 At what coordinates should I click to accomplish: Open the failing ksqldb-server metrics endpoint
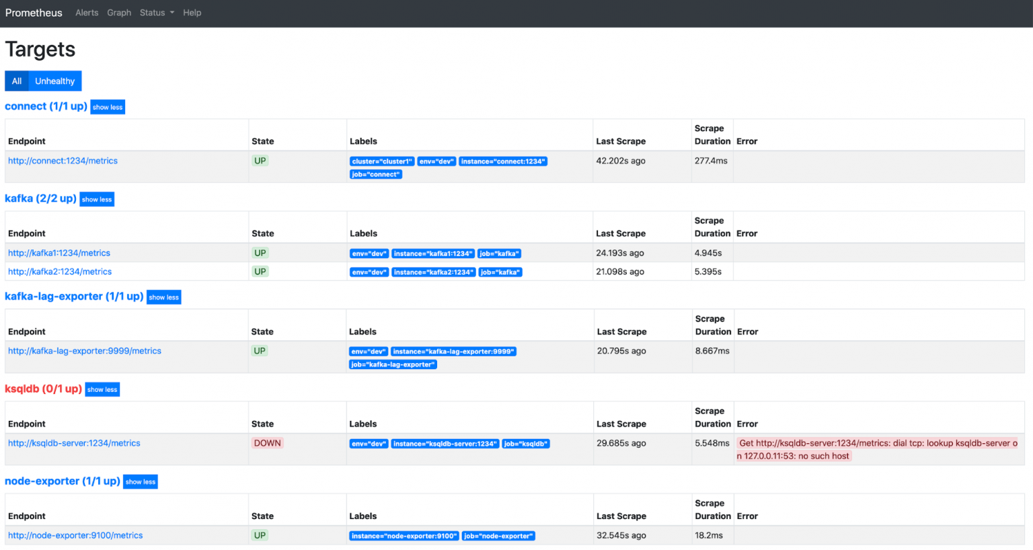pyautogui.click(x=73, y=443)
